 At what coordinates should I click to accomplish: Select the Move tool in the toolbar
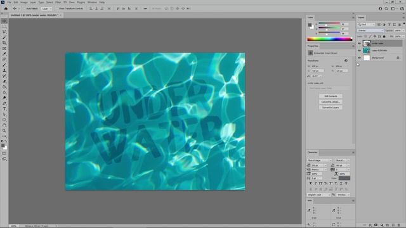tap(4, 21)
